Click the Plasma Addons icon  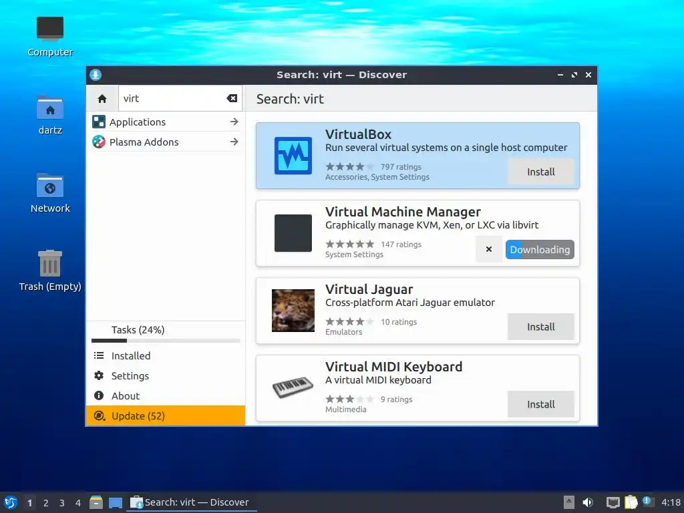[99, 142]
